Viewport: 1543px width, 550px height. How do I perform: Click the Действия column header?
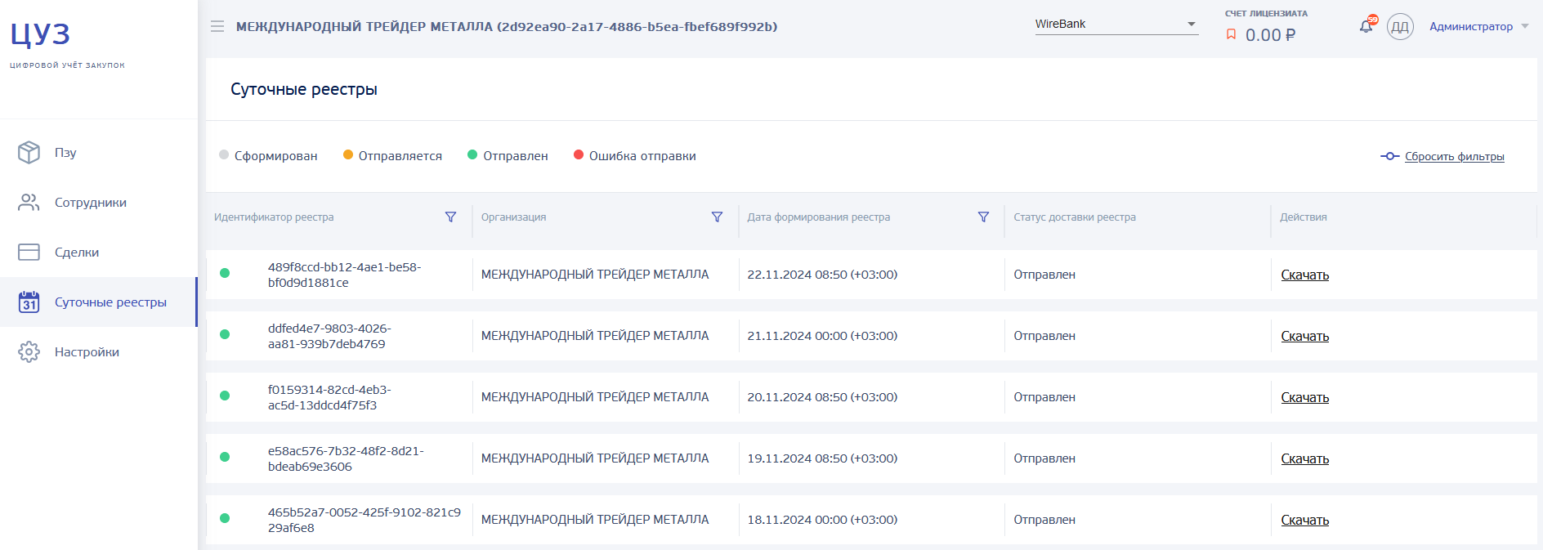(x=1303, y=217)
